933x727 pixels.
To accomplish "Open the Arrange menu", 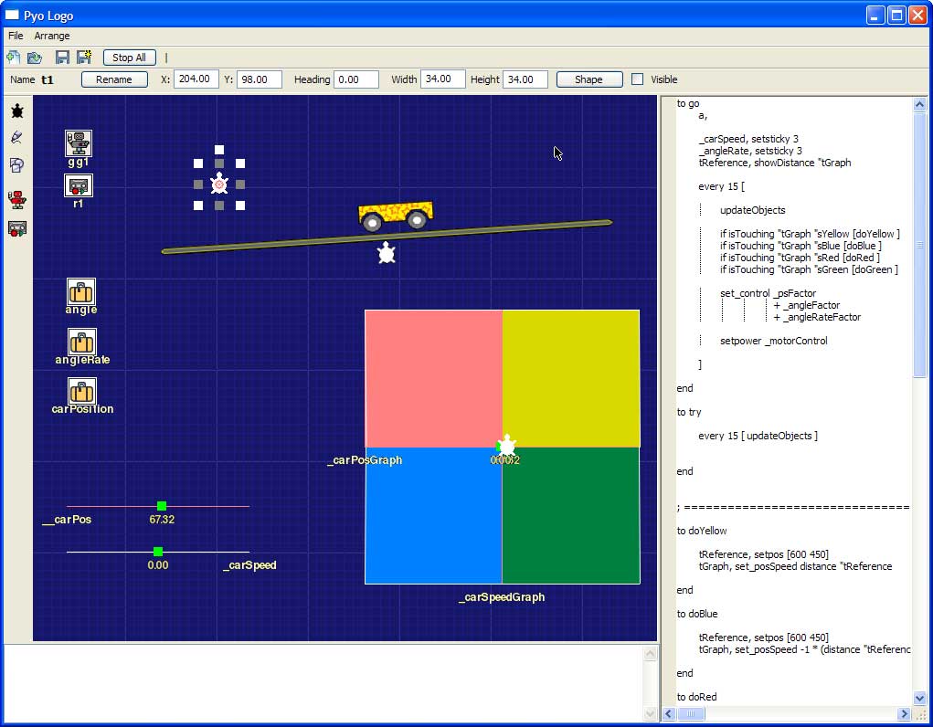I will point(52,36).
